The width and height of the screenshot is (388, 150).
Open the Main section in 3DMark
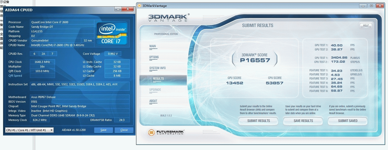(x=152, y=46)
